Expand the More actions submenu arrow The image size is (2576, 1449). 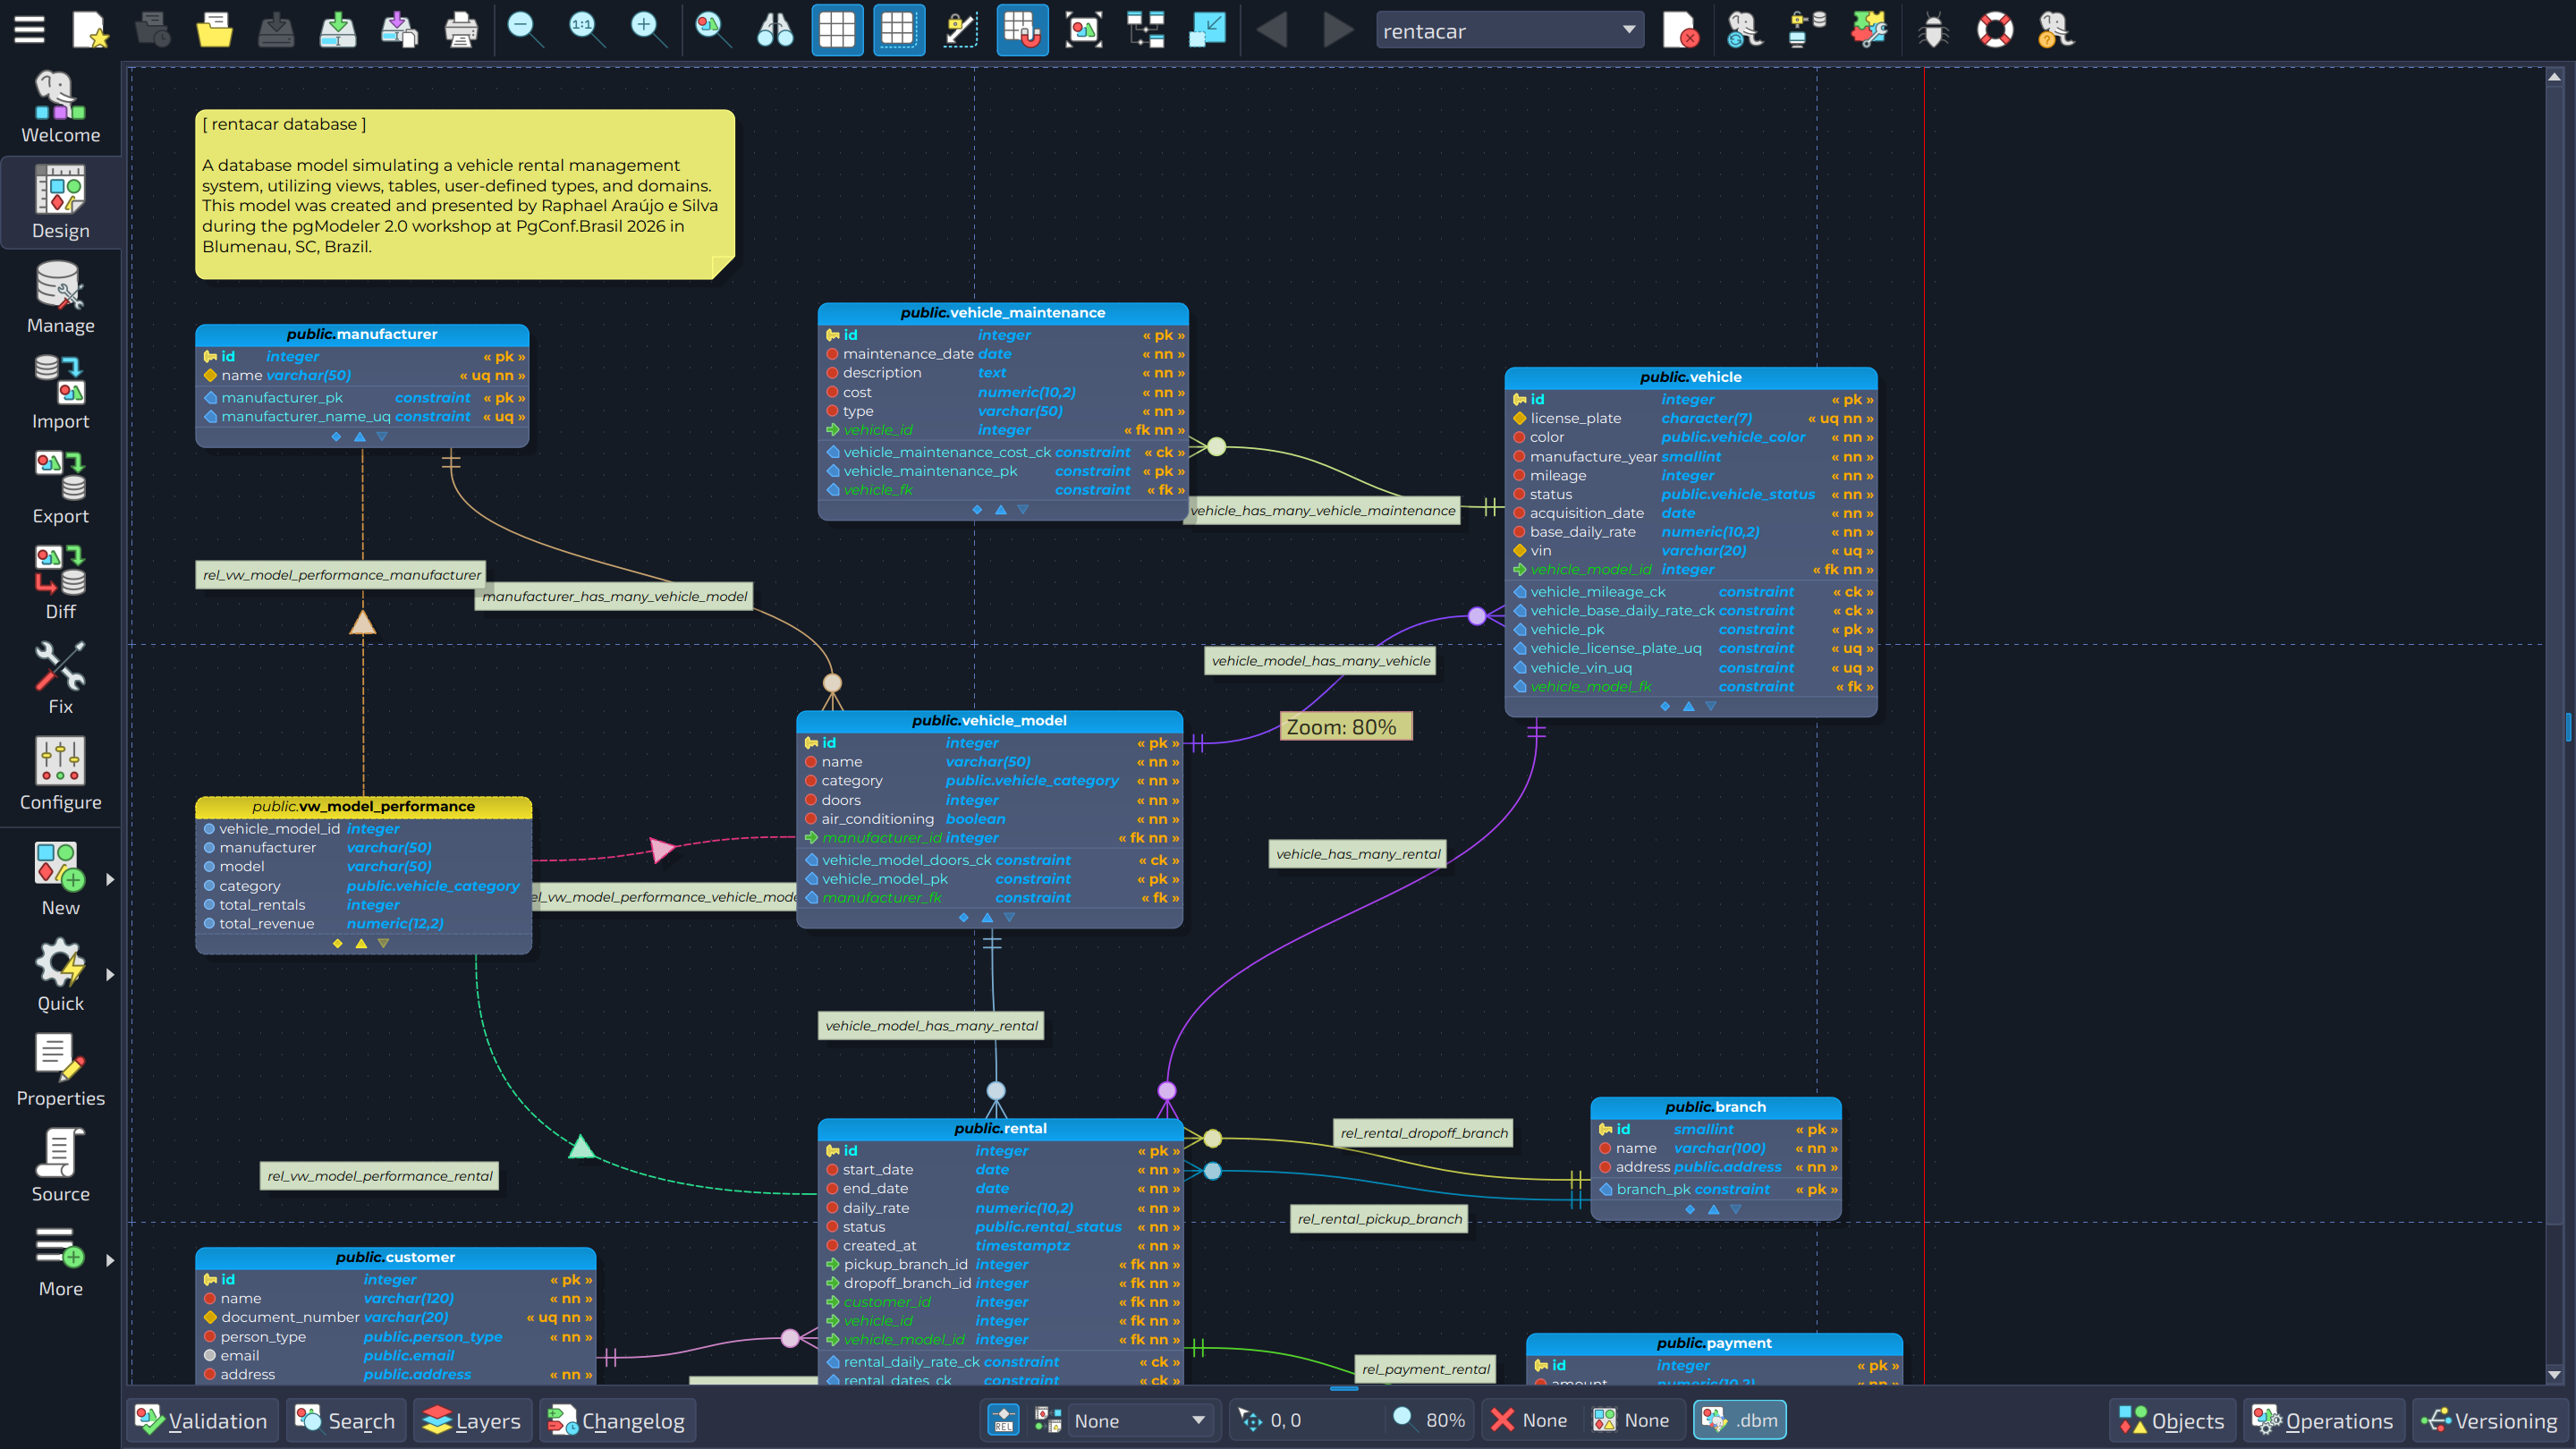(x=110, y=1261)
